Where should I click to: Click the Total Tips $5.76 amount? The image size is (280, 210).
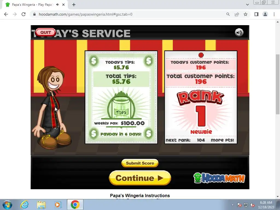click(x=121, y=81)
